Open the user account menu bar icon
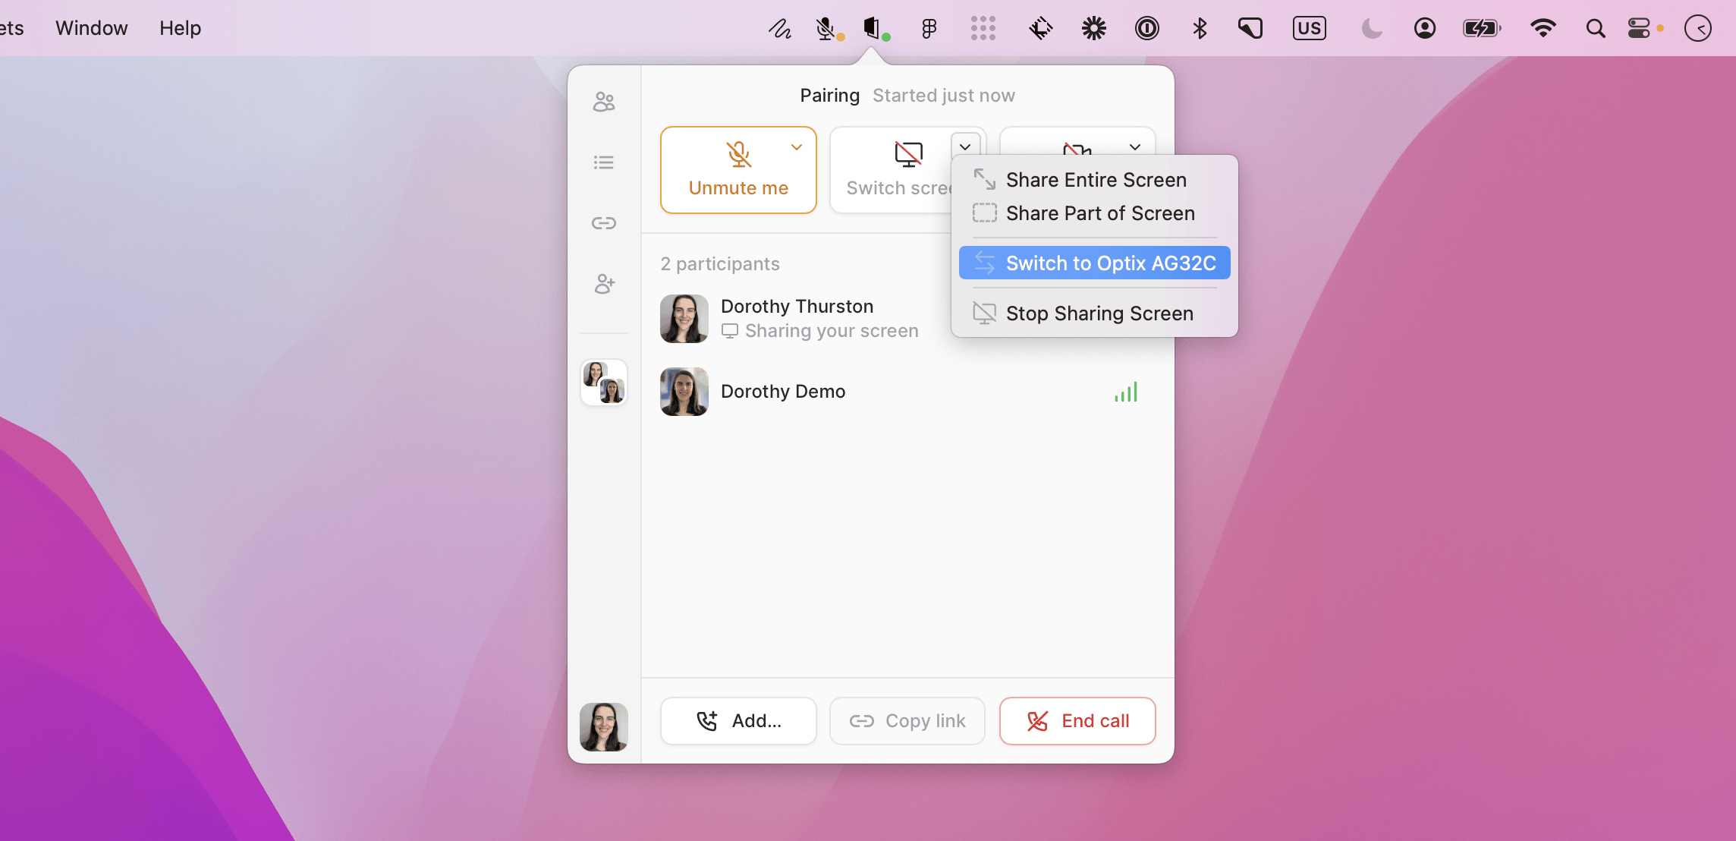 [1425, 29]
